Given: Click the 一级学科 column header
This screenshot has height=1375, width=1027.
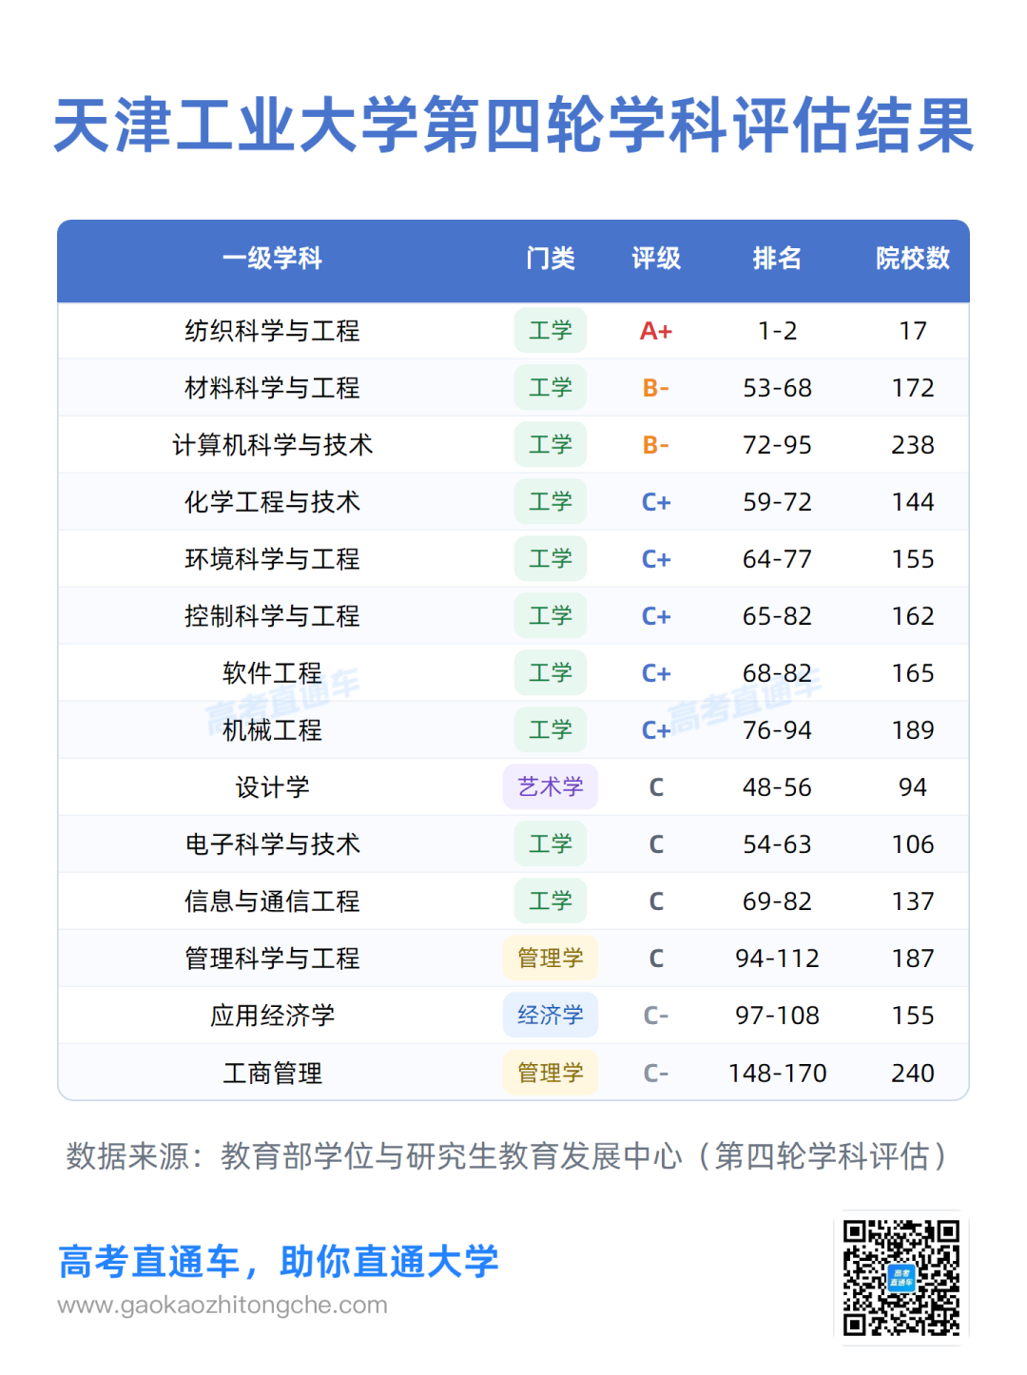Looking at the screenshot, I should point(272,258).
